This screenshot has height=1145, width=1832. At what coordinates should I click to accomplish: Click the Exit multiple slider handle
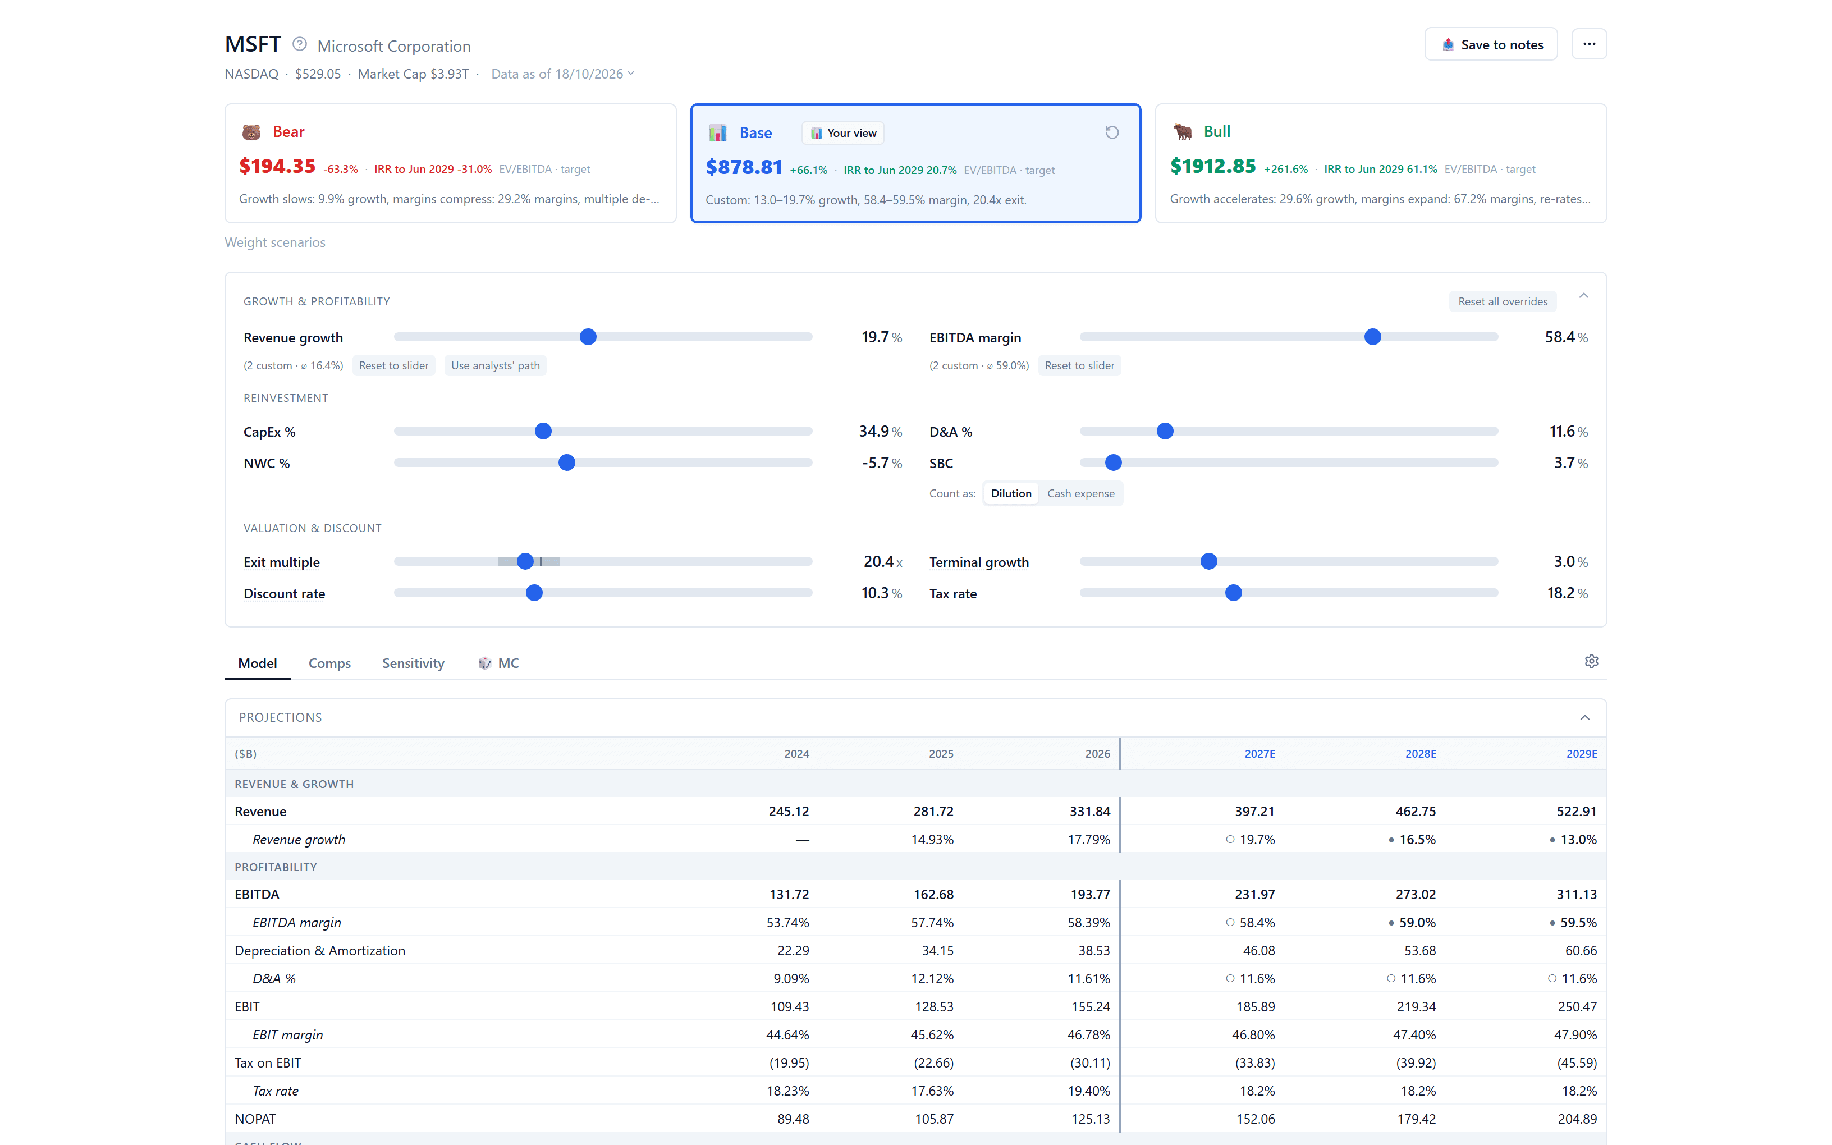pyautogui.click(x=525, y=561)
